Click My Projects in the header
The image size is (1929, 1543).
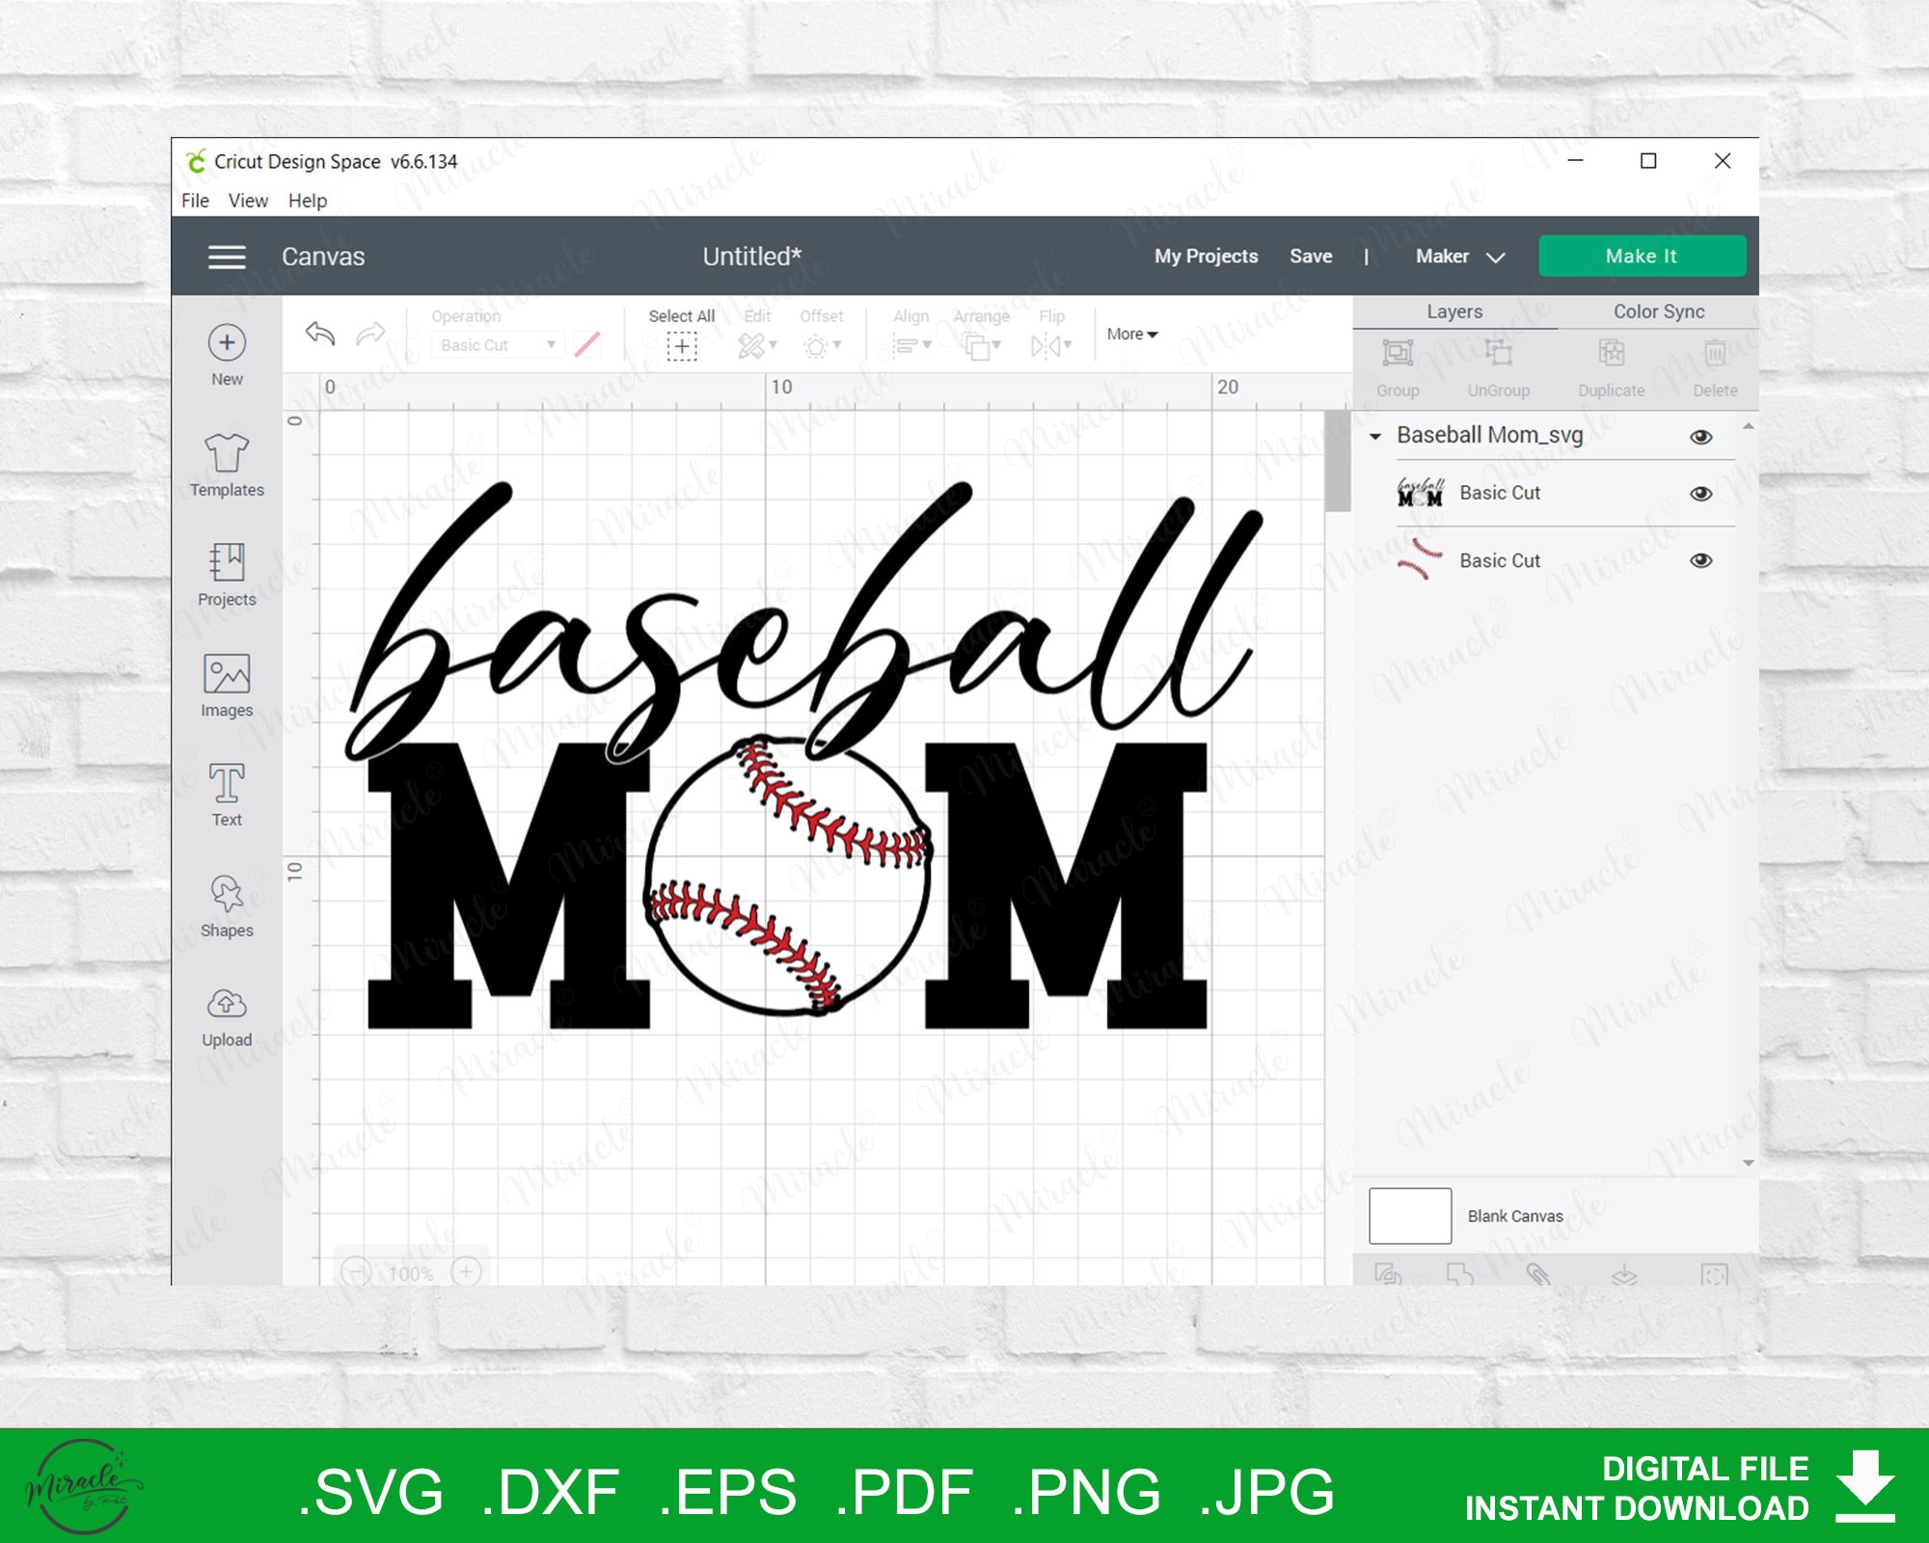pyautogui.click(x=1205, y=256)
